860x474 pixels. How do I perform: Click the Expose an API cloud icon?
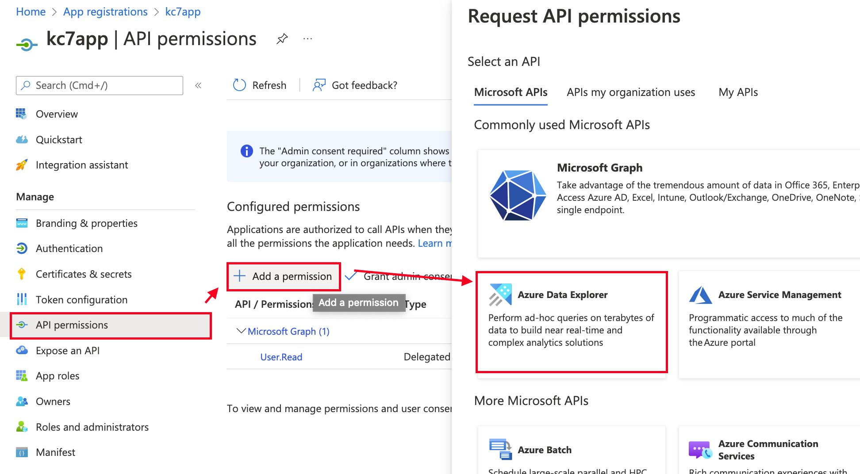tap(22, 350)
